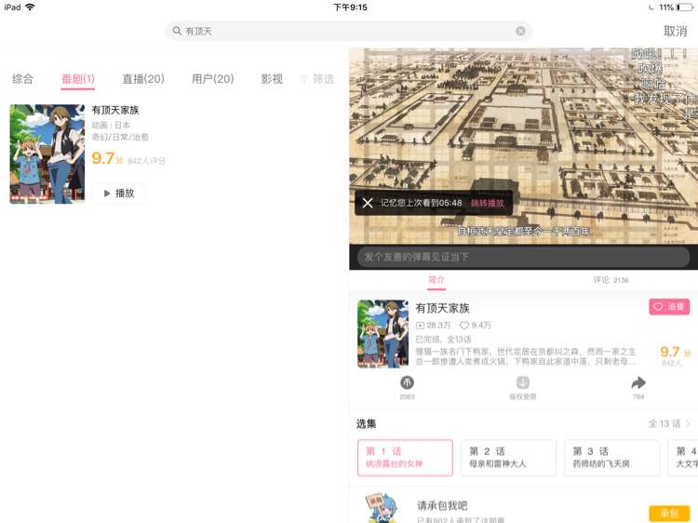698x523 pixels.
Task: Expand full episode list 全 13 话
Action: coord(669,423)
